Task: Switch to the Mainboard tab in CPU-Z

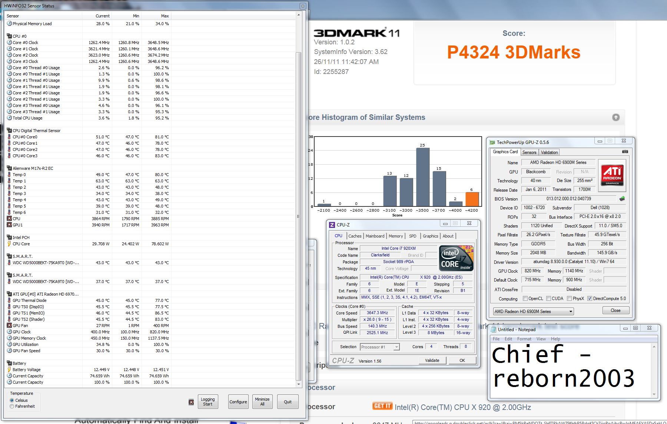Action: [375, 236]
